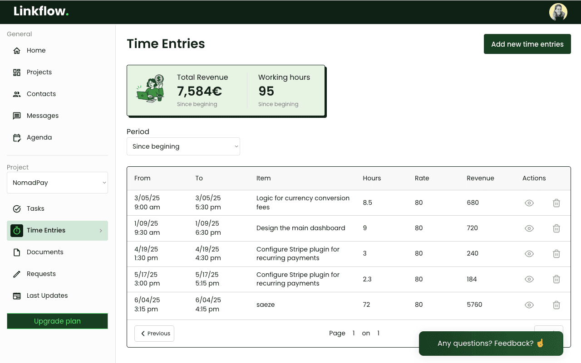Click the Time Entries stopwatch icon
This screenshot has height=363, width=581.
click(17, 230)
